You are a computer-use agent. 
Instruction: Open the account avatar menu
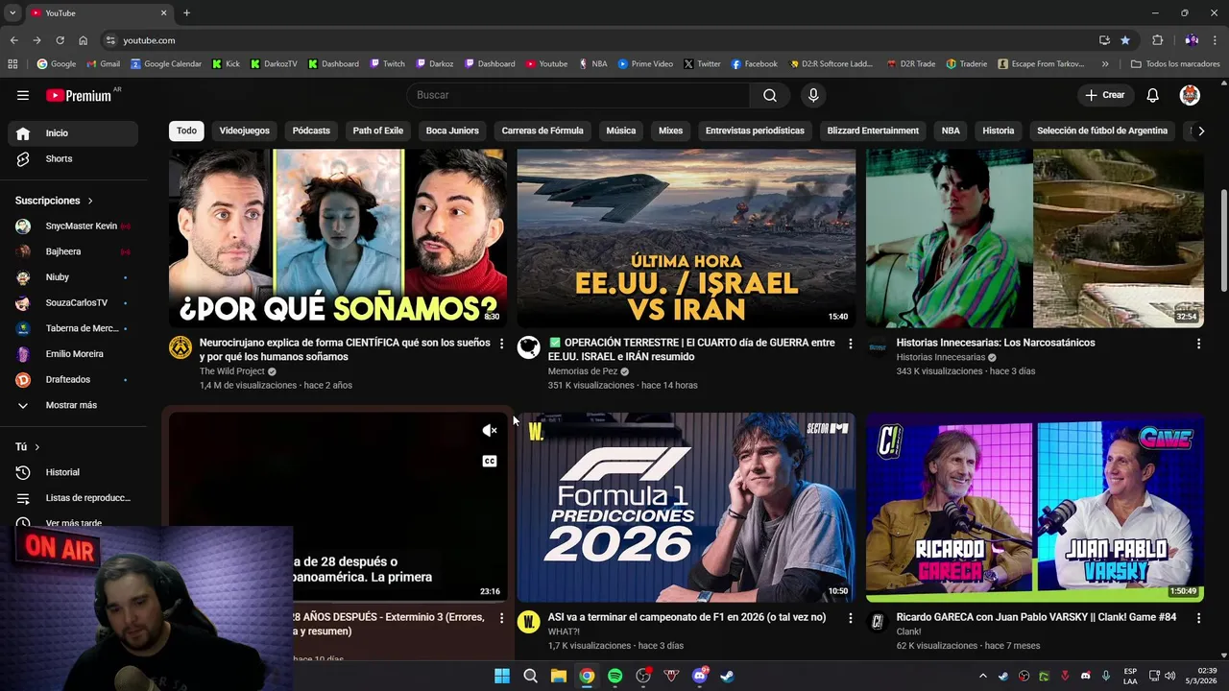(1190, 95)
